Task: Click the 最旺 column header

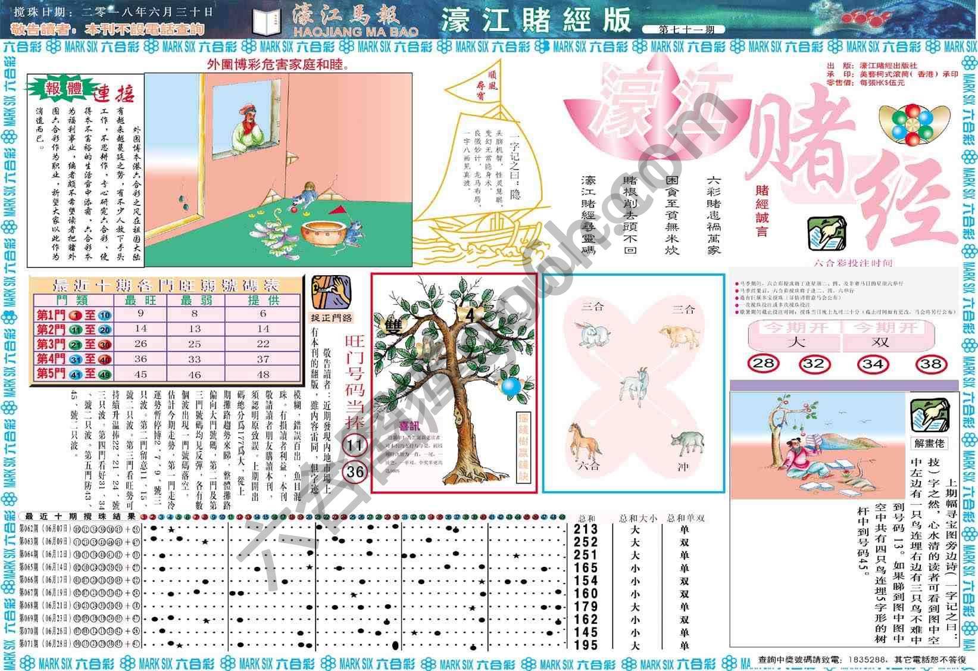Action: click(x=140, y=300)
